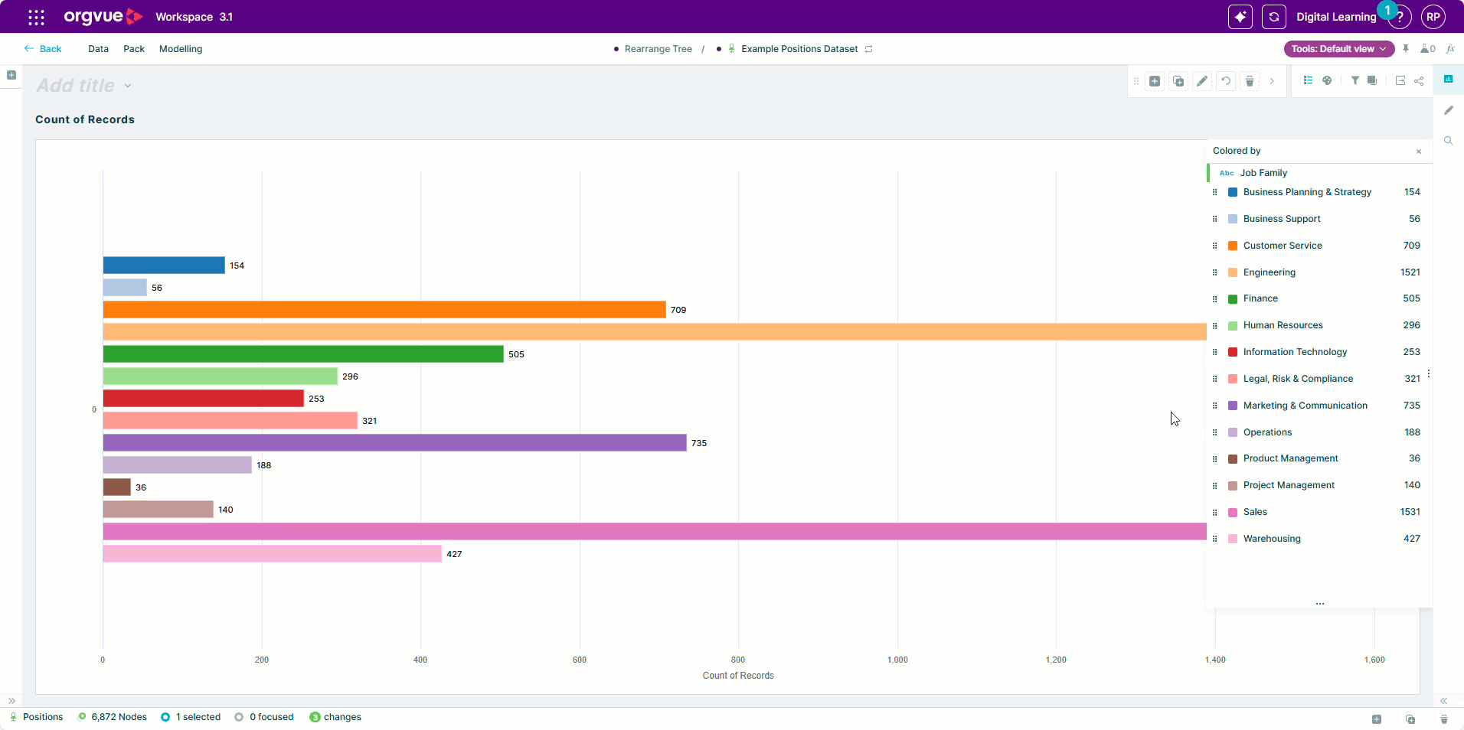Viewport: 1464px width, 730px height.
Task: Expand the Add title dropdown arrow
Action: click(128, 86)
